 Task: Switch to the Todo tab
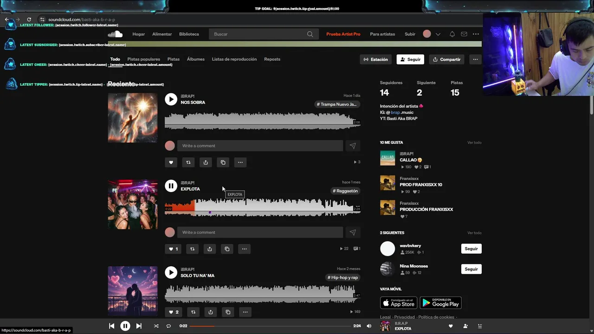pyautogui.click(x=115, y=59)
